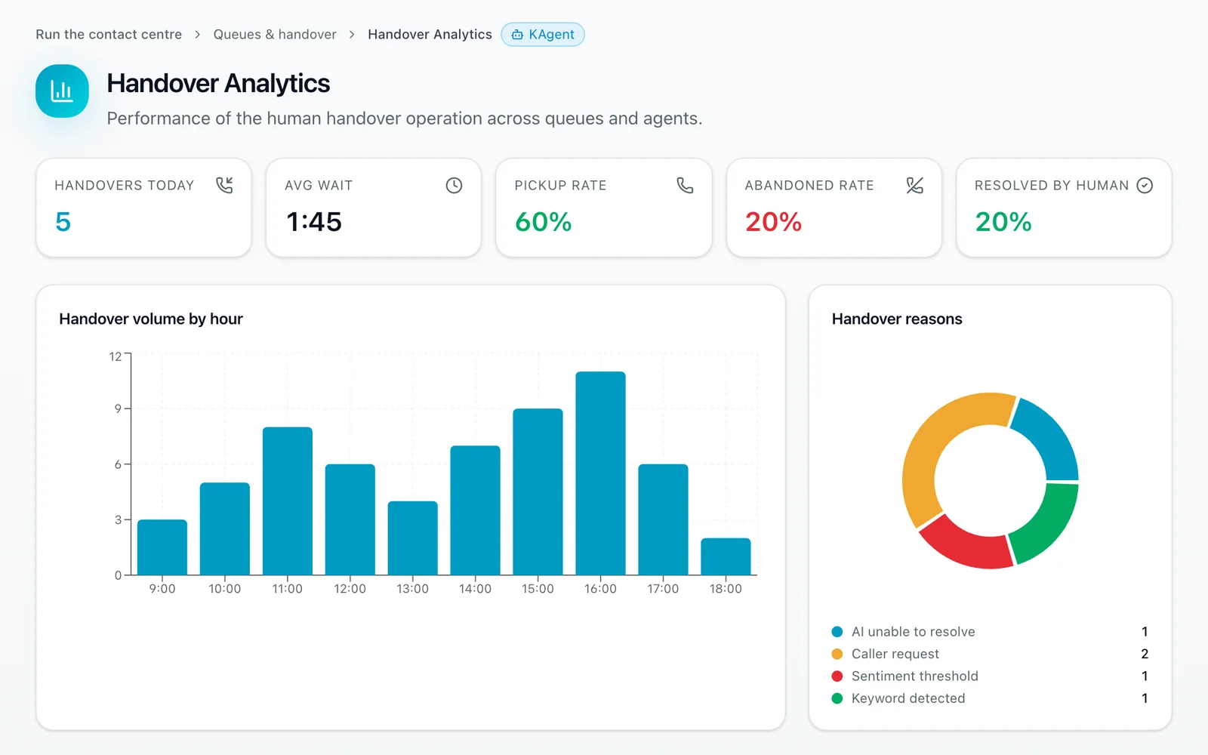This screenshot has height=755, width=1208.
Task: Click the '5' handovers today value
Action: [x=63, y=222]
